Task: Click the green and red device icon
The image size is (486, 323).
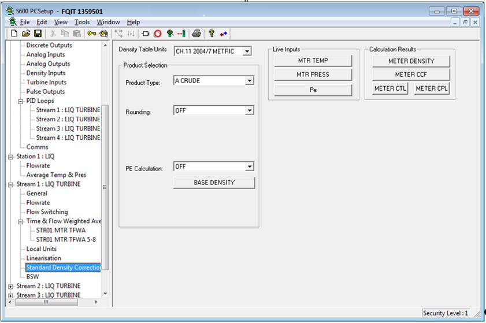Action: [x=169, y=34]
